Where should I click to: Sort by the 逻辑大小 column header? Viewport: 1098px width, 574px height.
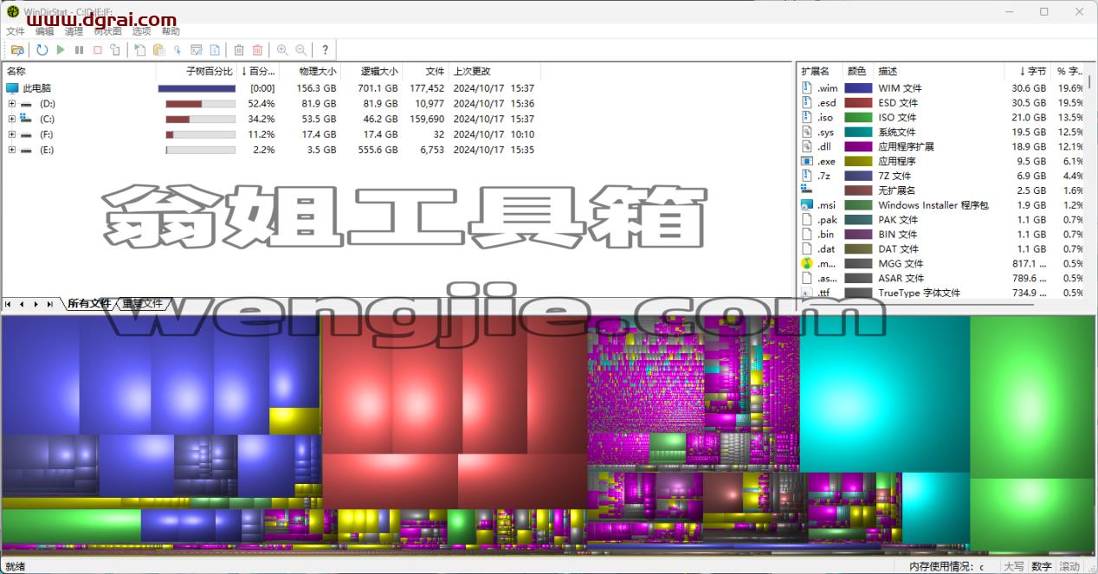pos(371,72)
